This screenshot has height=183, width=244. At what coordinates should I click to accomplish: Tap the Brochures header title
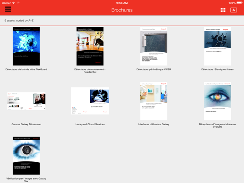click(122, 10)
